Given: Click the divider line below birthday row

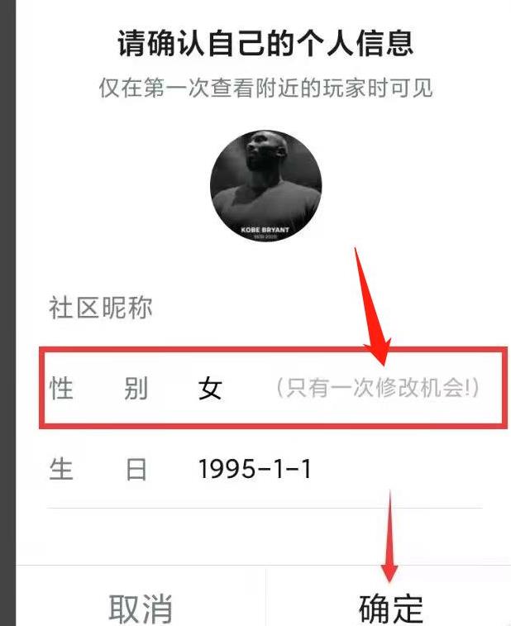Looking at the screenshot, I should coord(265,509).
